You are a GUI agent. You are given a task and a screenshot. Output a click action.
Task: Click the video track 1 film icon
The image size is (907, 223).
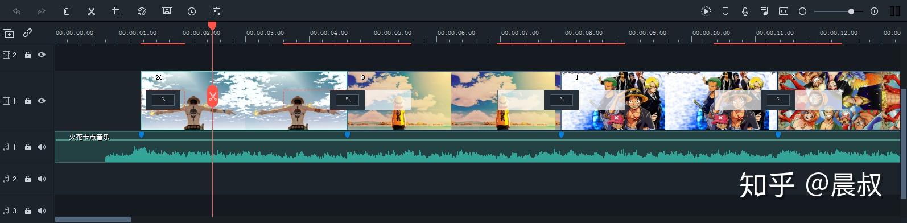(7, 101)
